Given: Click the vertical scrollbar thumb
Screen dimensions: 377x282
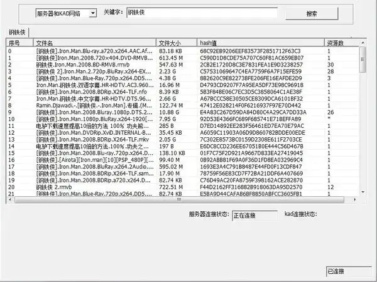Looking at the screenshot, I should (x=363, y=60).
